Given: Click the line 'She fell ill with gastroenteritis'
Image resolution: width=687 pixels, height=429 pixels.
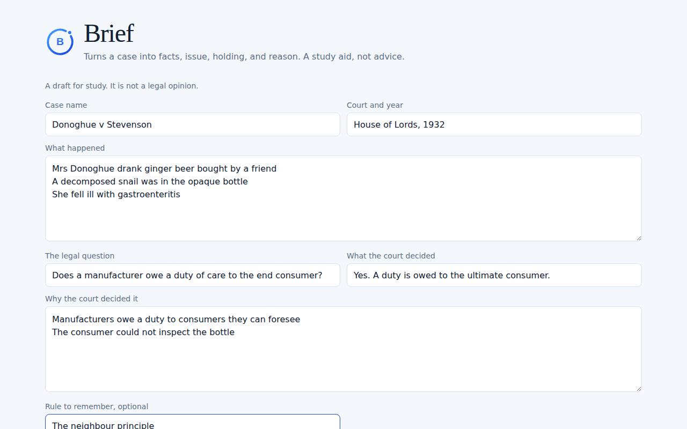Looking at the screenshot, I should click(116, 194).
